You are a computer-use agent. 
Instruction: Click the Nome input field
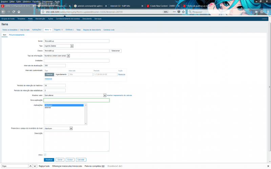(77, 41)
